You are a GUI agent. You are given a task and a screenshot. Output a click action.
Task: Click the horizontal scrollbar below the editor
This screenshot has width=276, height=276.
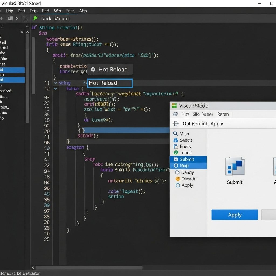[x=89, y=268]
